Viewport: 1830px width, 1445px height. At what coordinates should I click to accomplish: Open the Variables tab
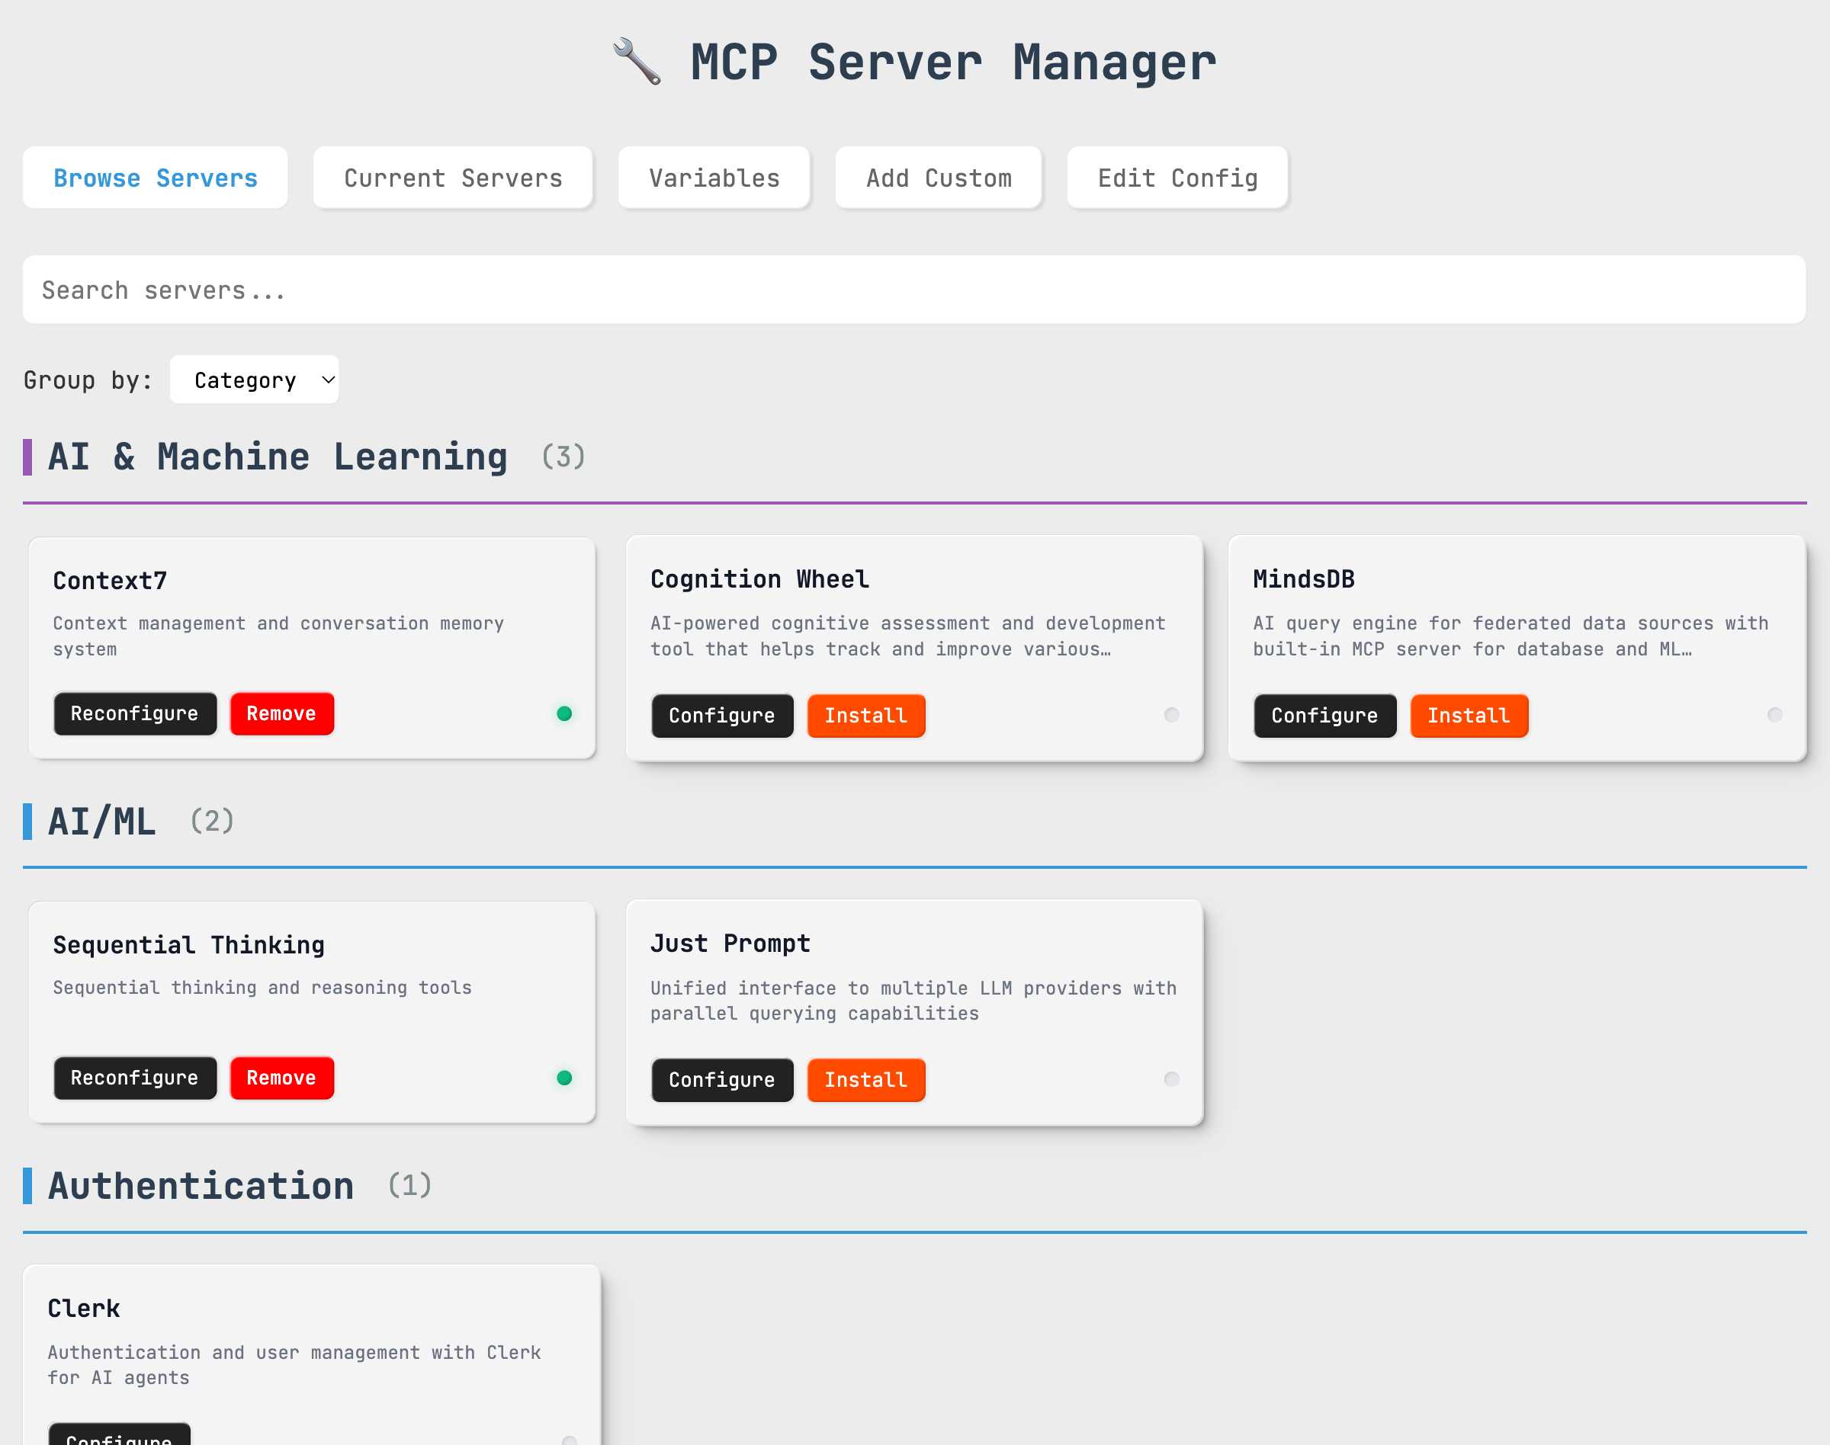tap(714, 178)
